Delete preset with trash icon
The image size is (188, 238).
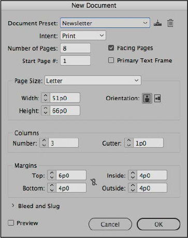(x=170, y=23)
